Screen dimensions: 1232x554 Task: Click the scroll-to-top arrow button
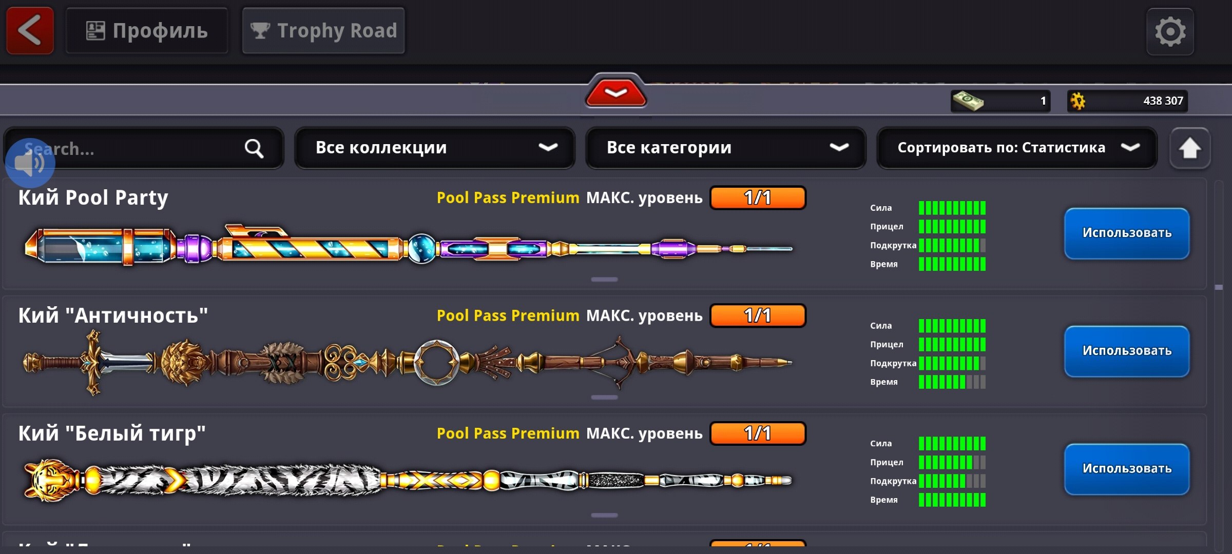(x=1189, y=148)
